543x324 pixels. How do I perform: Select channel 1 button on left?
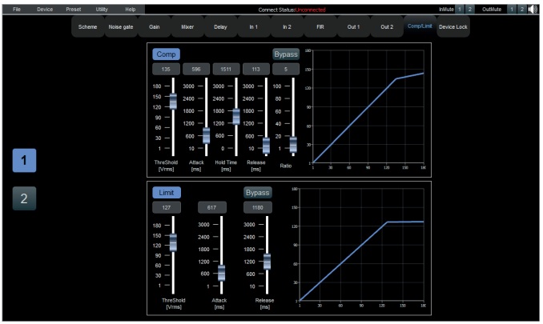coord(24,161)
